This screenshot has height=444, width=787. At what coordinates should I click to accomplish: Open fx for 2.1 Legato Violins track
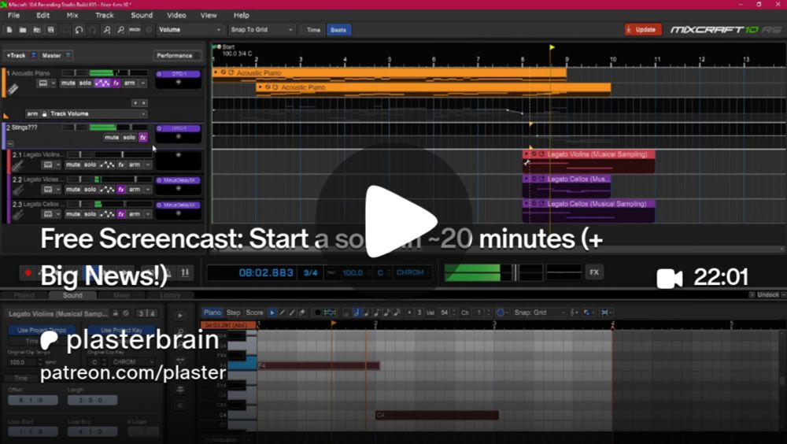(x=121, y=165)
